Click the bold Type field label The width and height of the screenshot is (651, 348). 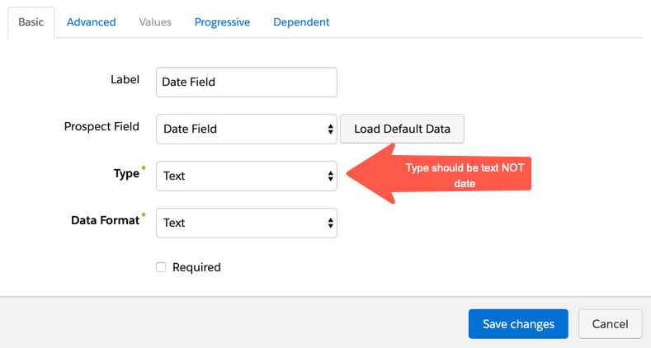(x=126, y=174)
